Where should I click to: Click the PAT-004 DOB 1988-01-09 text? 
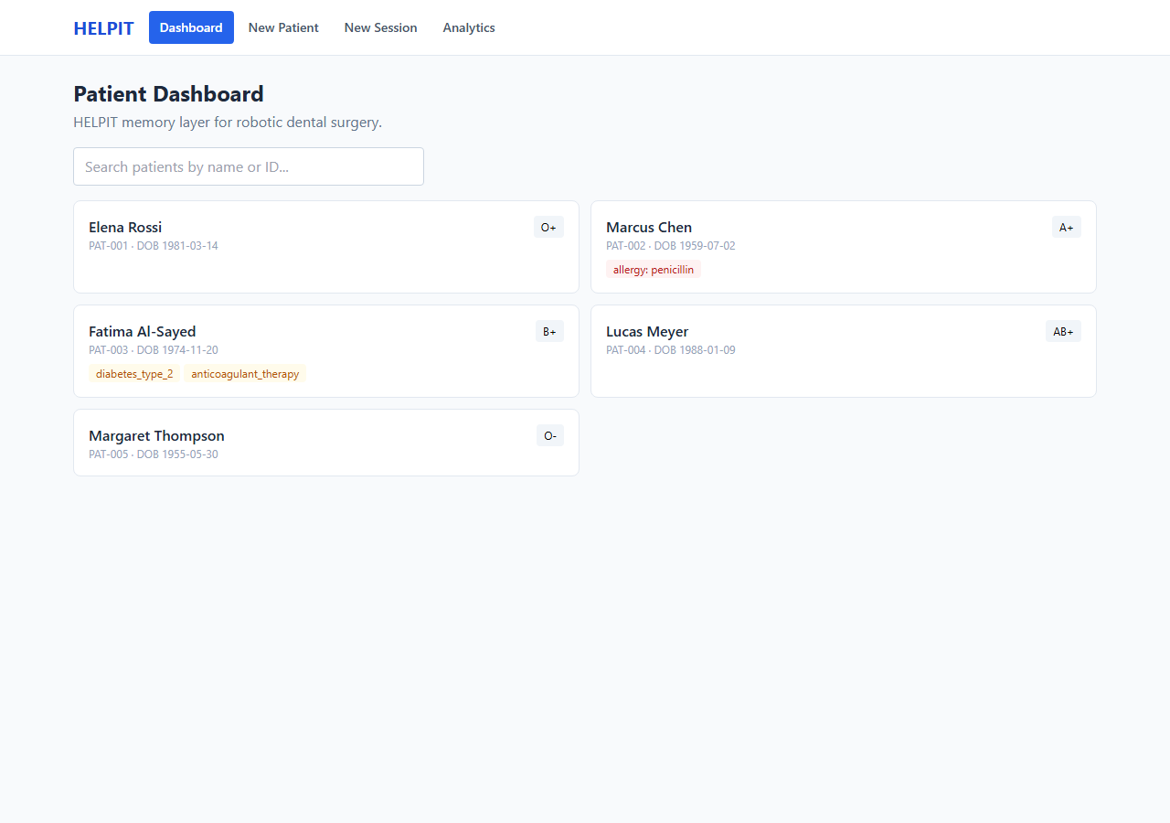[x=671, y=350]
